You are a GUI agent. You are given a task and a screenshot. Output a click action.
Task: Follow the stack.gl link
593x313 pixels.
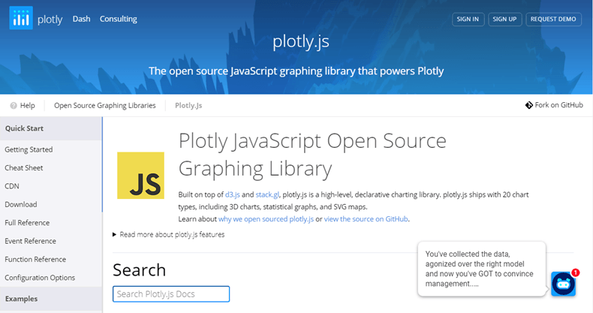click(268, 194)
